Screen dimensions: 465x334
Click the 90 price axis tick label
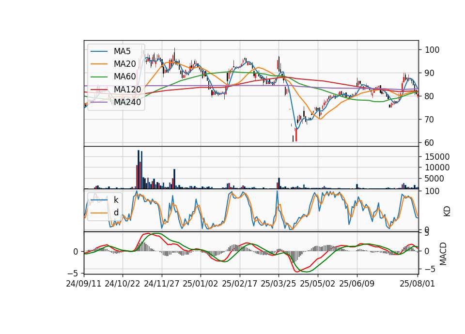pyautogui.click(x=429, y=73)
